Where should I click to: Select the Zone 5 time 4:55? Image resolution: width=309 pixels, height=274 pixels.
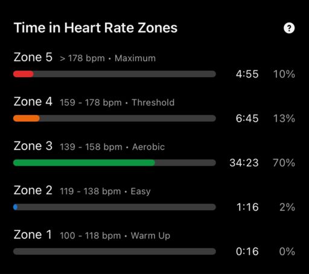(247, 74)
